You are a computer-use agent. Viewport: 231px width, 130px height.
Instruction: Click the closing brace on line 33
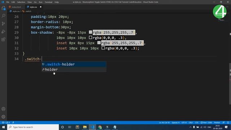23,53
